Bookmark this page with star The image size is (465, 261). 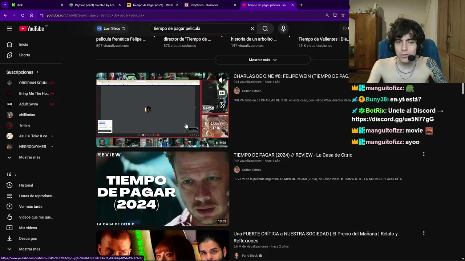pyautogui.click(x=343, y=15)
